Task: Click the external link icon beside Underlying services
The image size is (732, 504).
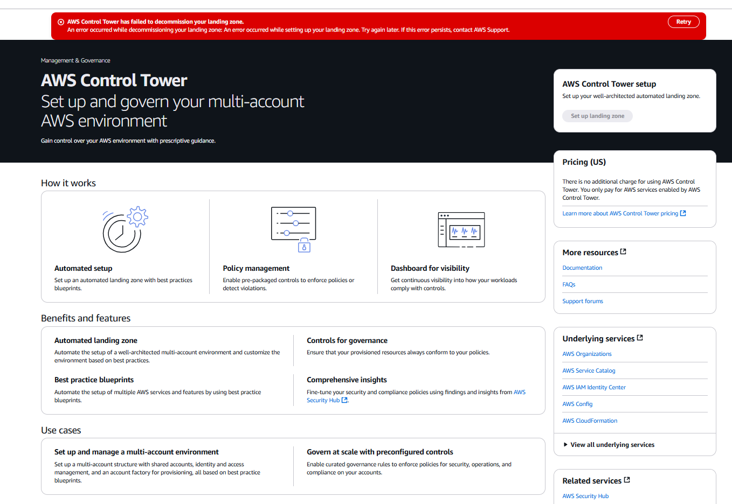Action: click(640, 338)
